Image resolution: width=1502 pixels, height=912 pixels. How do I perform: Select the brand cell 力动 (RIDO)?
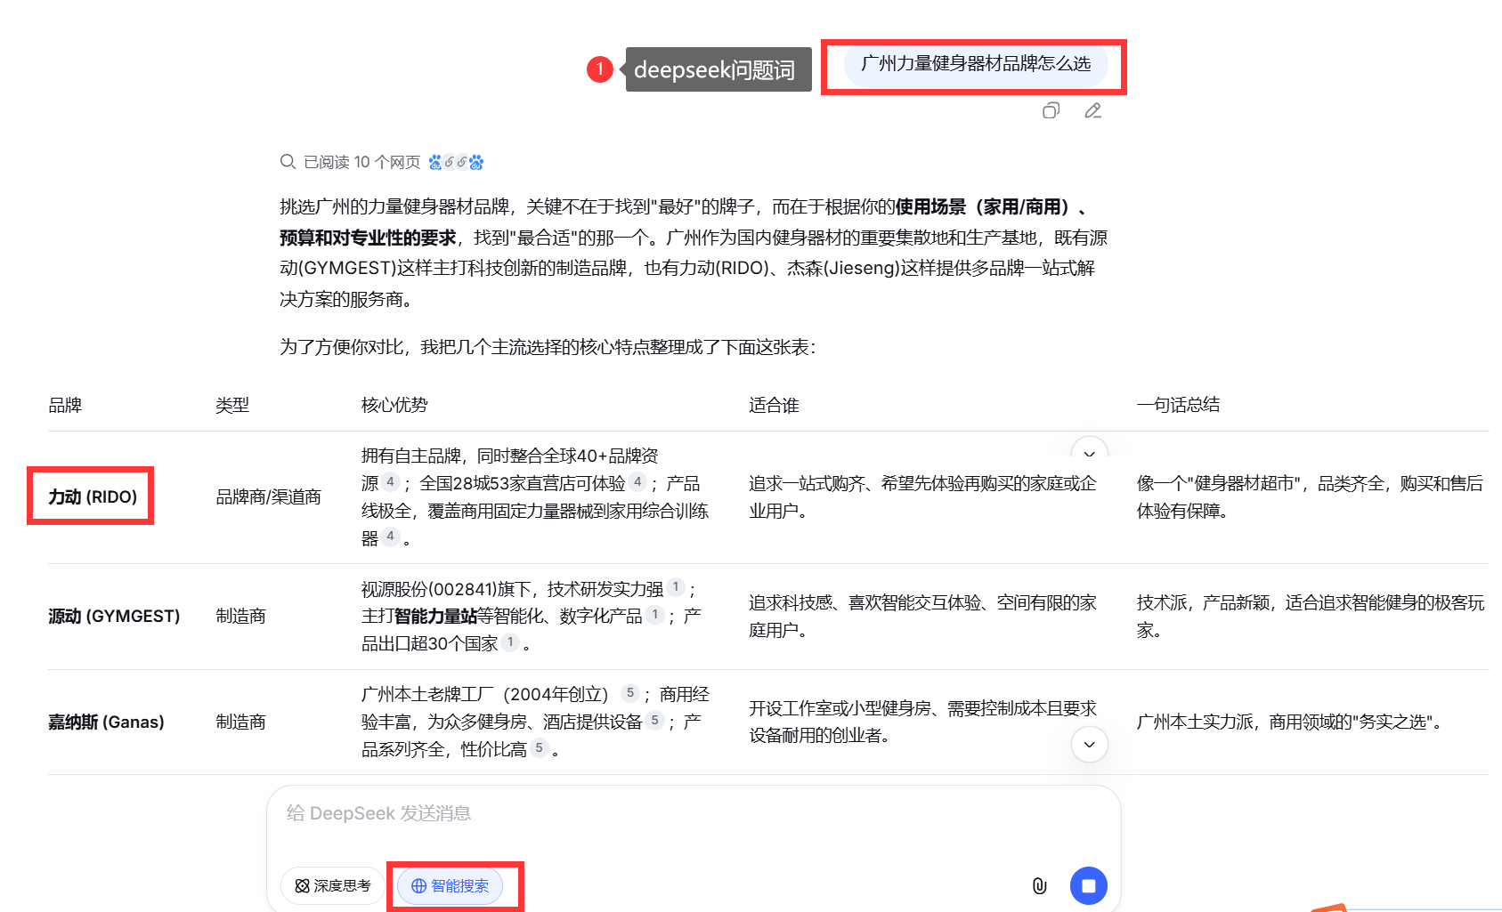click(x=93, y=497)
